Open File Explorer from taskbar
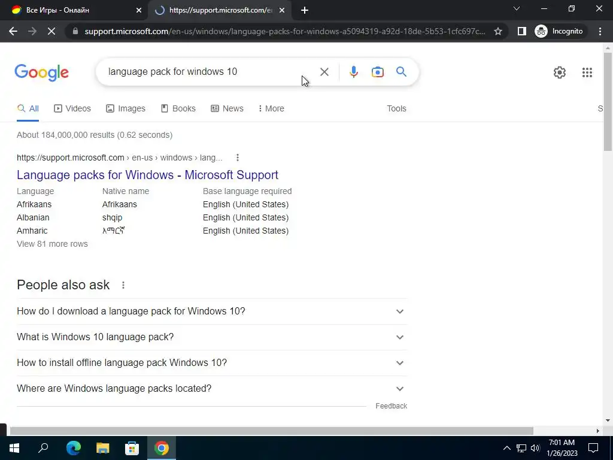 click(102, 448)
